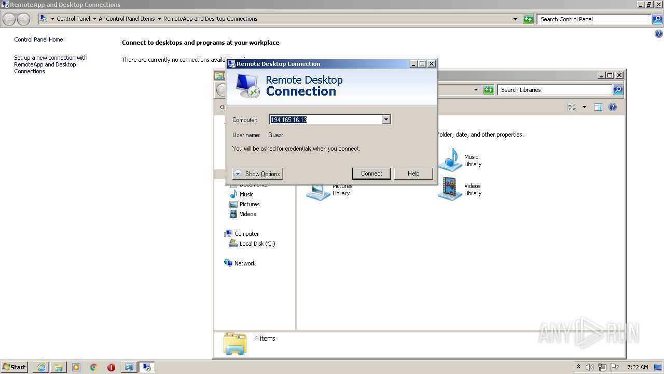Open the Music Library icon

[x=450, y=160]
